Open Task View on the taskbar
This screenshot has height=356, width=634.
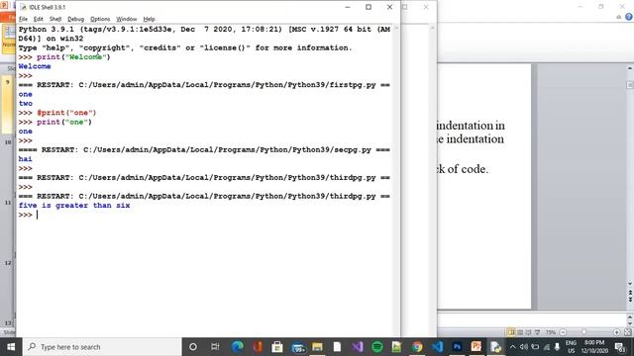215,347
